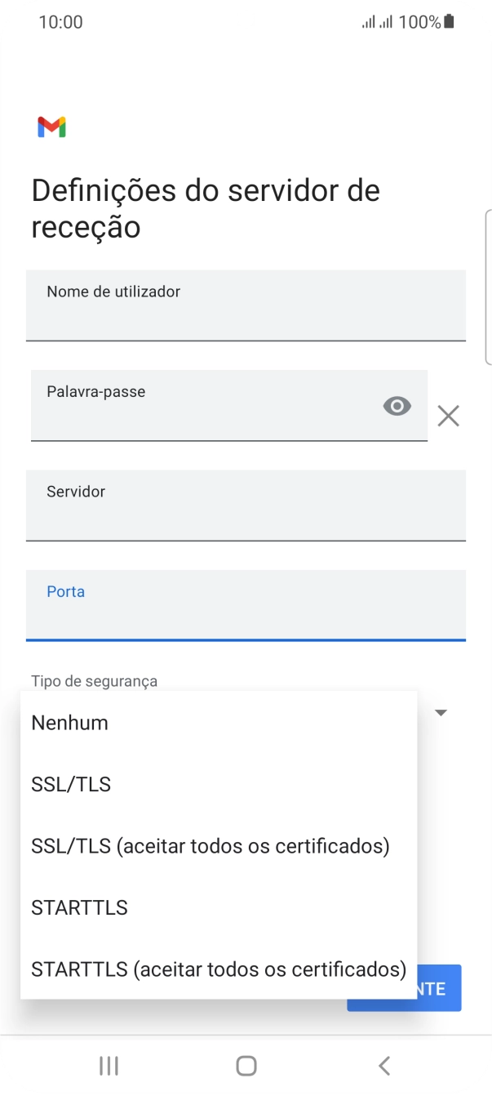The height and width of the screenshot is (1096, 492).
Task: Select Nenhum security option
Action: 69,722
